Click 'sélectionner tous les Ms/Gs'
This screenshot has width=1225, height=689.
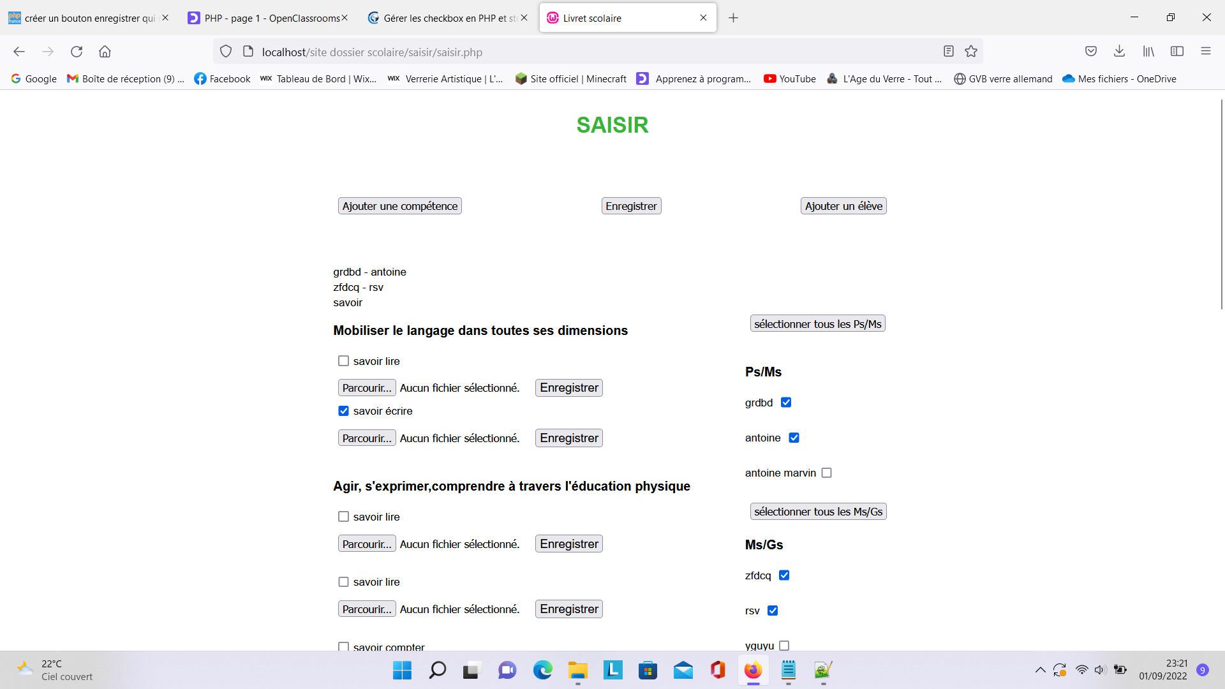coord(817,511)
